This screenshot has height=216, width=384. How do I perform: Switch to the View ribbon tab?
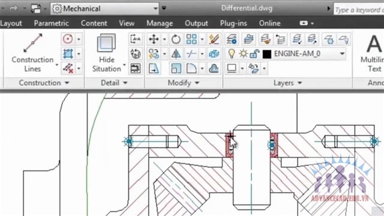tap(127, 23)
